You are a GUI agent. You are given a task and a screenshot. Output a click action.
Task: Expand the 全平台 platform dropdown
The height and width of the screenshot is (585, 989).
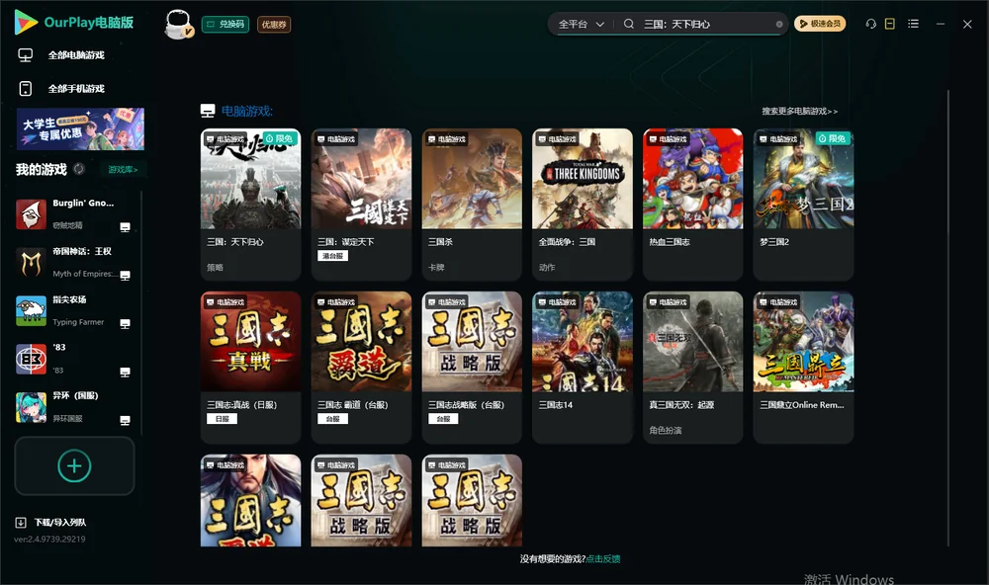pos(582,24)
